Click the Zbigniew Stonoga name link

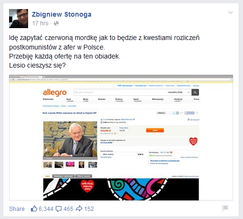(61, 14)
